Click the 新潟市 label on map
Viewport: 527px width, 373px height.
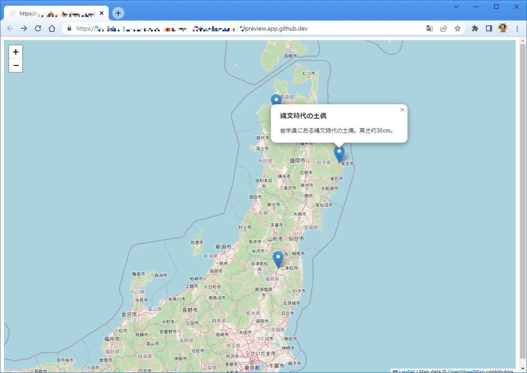coord(223,247)
